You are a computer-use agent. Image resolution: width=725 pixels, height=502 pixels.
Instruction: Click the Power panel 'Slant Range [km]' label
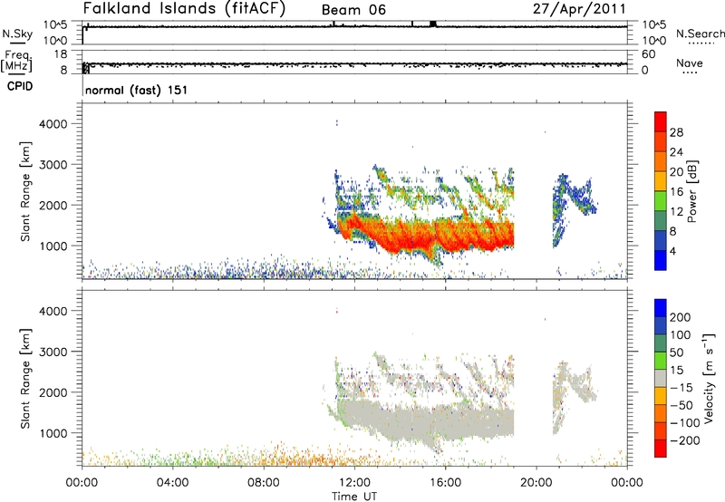coord(25,191)
